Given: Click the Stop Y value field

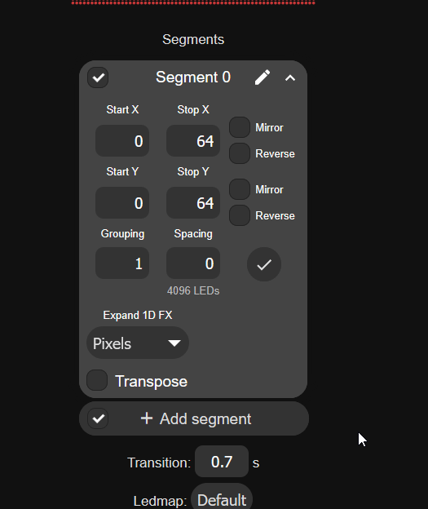Looking at the screenshot, I should click(193, 203).
